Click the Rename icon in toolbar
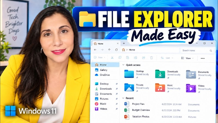The width and height of the screenshot is (218, 123). click(135, 58)
